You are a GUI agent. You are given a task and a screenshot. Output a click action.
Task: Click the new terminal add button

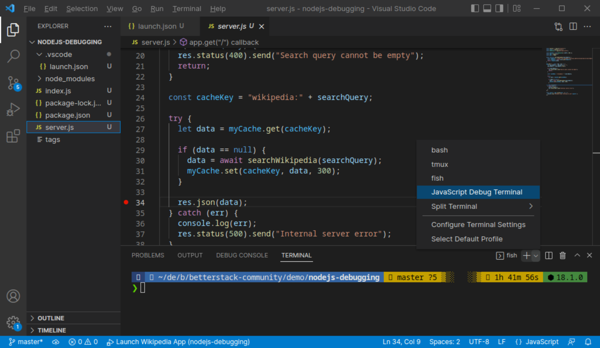coord(526,255)
